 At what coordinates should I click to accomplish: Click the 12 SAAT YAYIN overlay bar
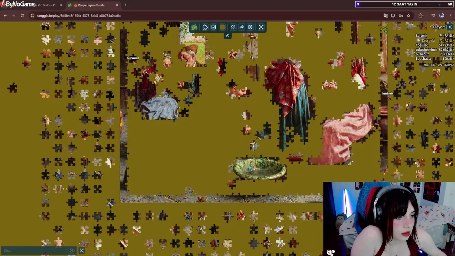tap(405, 4)
